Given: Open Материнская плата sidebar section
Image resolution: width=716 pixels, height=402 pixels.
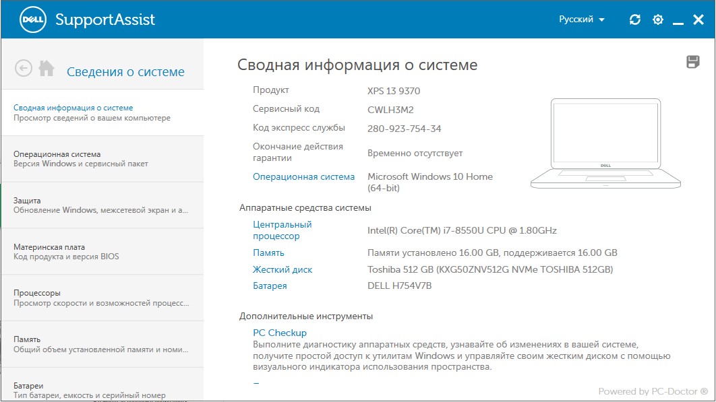Looking at the screenshot, I should [102, 251].
